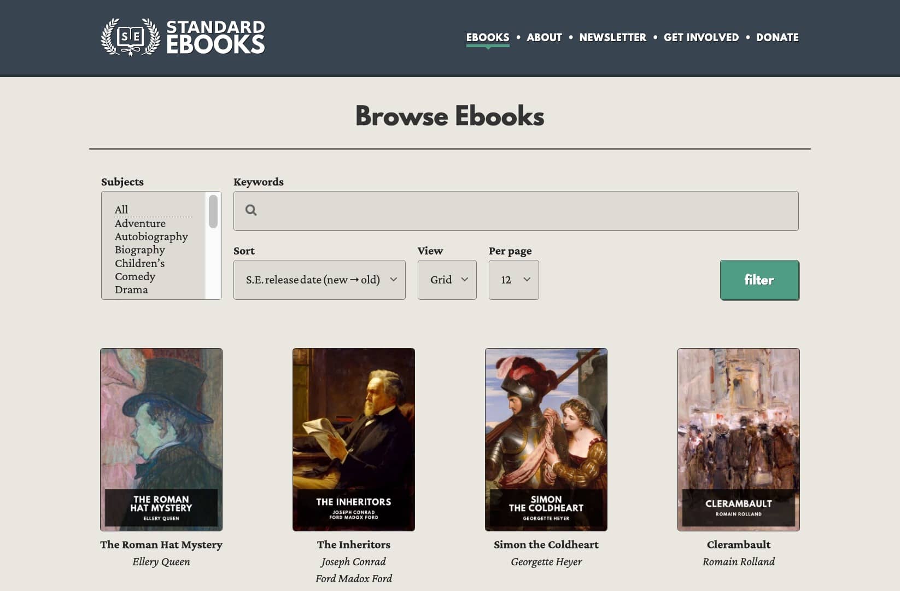Open The Roman Hat Mystery cover
The width and height of the screenshot is (900, 591).
(x=161, y=439)
